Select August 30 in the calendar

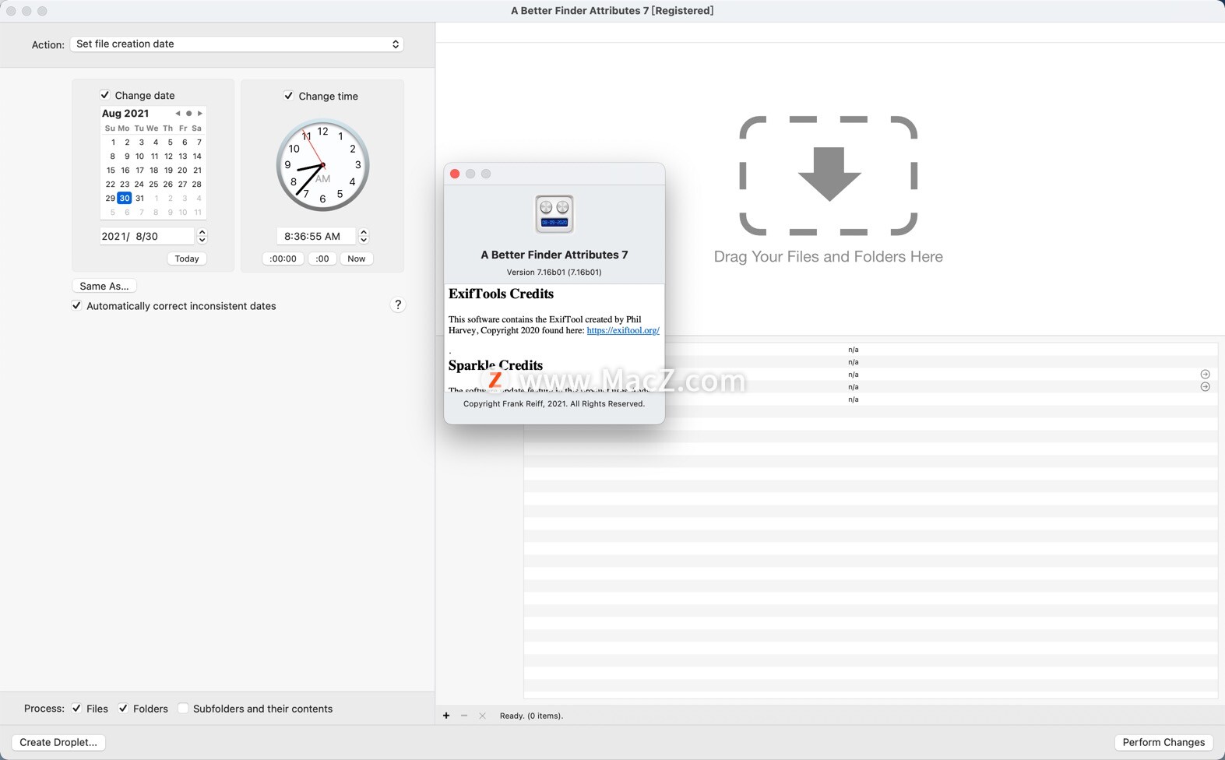point(125,199)
